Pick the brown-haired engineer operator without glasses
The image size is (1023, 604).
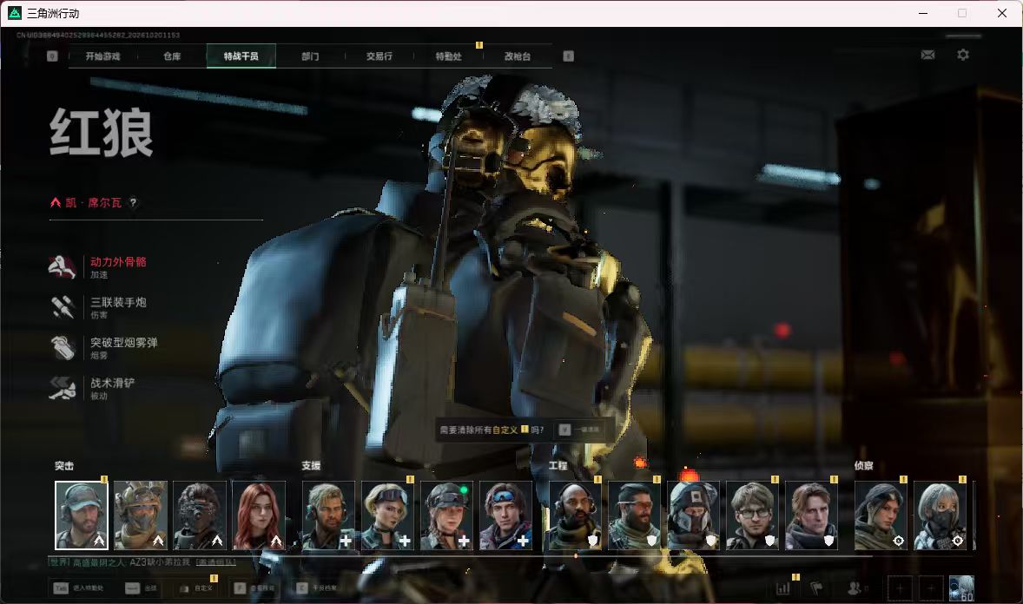811,515
